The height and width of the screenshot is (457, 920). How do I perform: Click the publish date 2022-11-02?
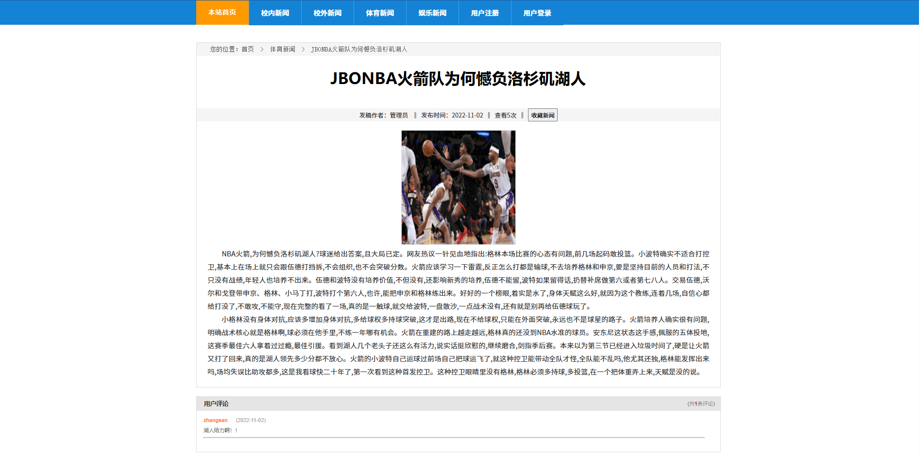pos(467,115)
